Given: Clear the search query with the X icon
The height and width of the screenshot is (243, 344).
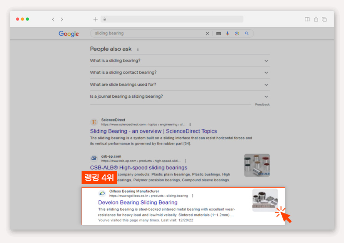Looking at the screenshot, I should 207,33.
